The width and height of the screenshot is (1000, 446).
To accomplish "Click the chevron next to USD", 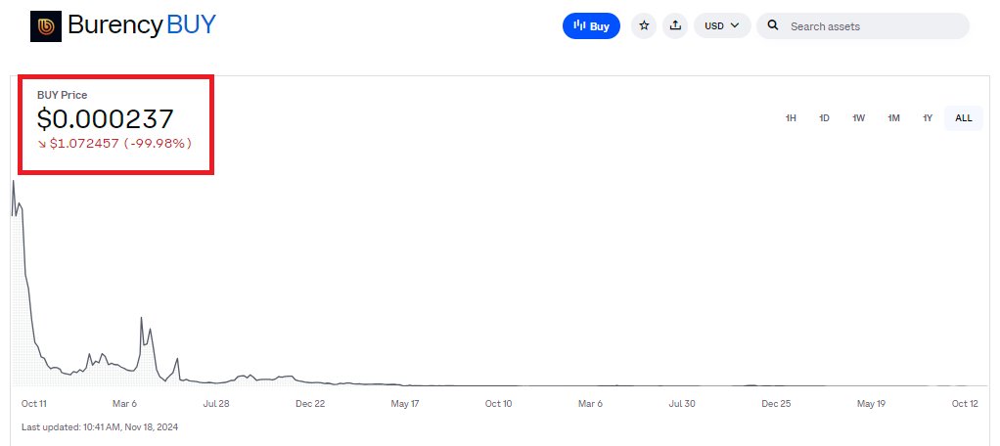I will coord(735,26).
